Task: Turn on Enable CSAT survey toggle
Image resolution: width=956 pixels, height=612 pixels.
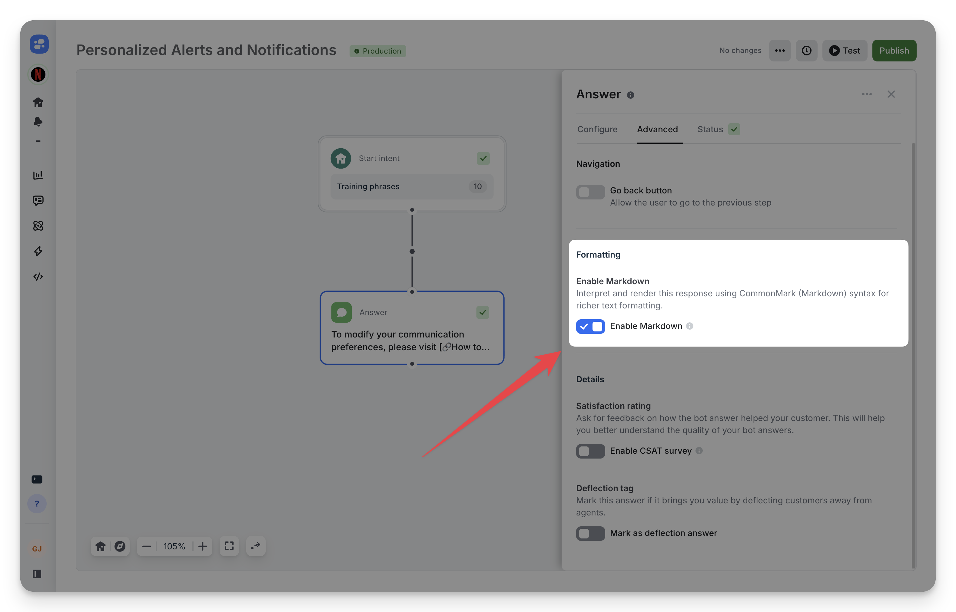Action: click(x=590, y=451)
